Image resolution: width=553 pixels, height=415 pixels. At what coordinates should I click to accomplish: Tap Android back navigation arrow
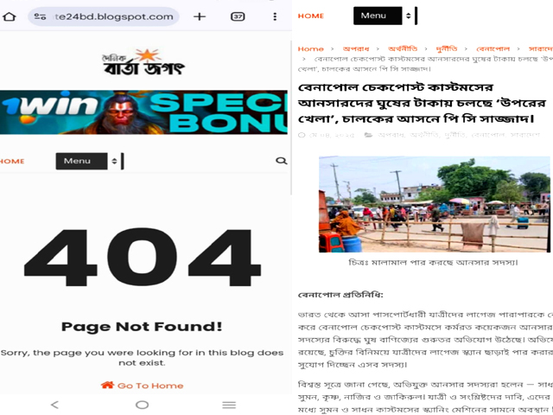[x=54, y=405]
